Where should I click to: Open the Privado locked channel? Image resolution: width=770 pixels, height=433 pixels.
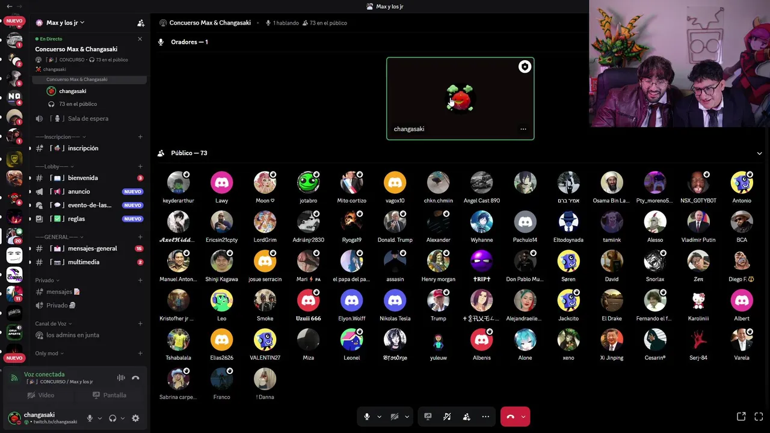(88, 306)
